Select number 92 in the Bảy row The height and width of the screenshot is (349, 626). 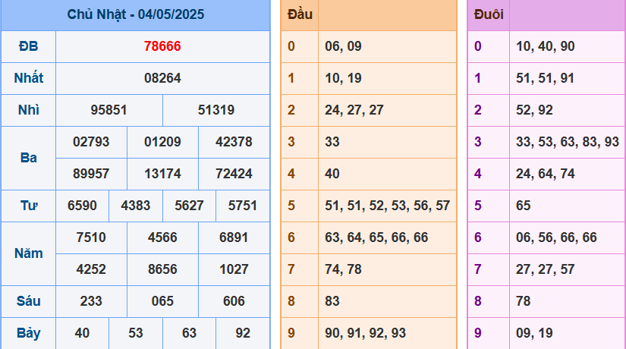coord(243,333)
